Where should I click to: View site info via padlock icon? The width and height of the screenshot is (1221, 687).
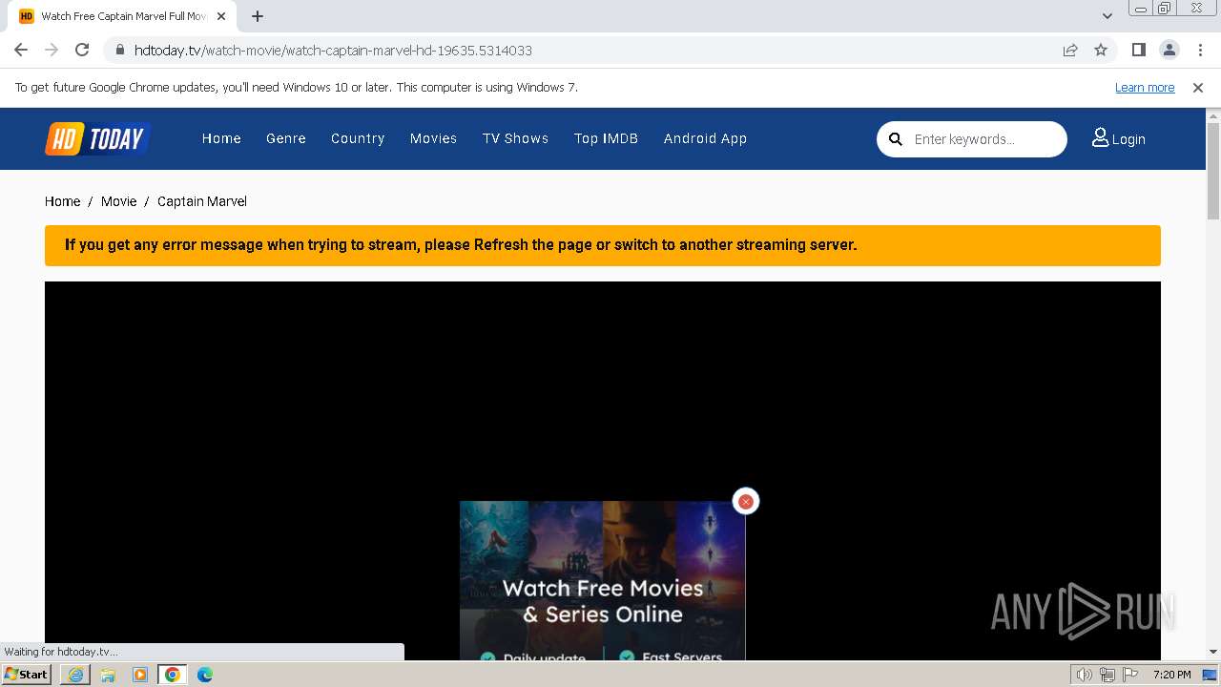[120, 50]
